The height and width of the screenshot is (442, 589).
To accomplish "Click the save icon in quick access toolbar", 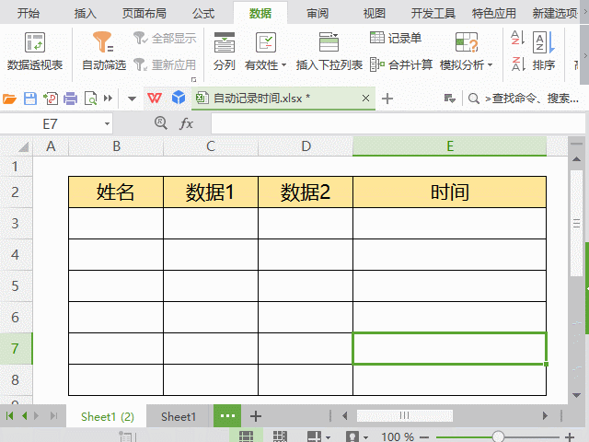I will point(29,99).
